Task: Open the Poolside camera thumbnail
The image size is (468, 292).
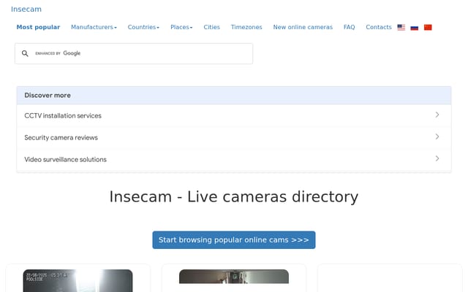Action: coord(78,280)
